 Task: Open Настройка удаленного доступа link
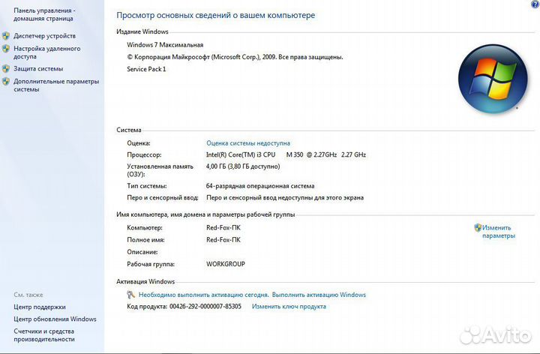tap(46, 52)
